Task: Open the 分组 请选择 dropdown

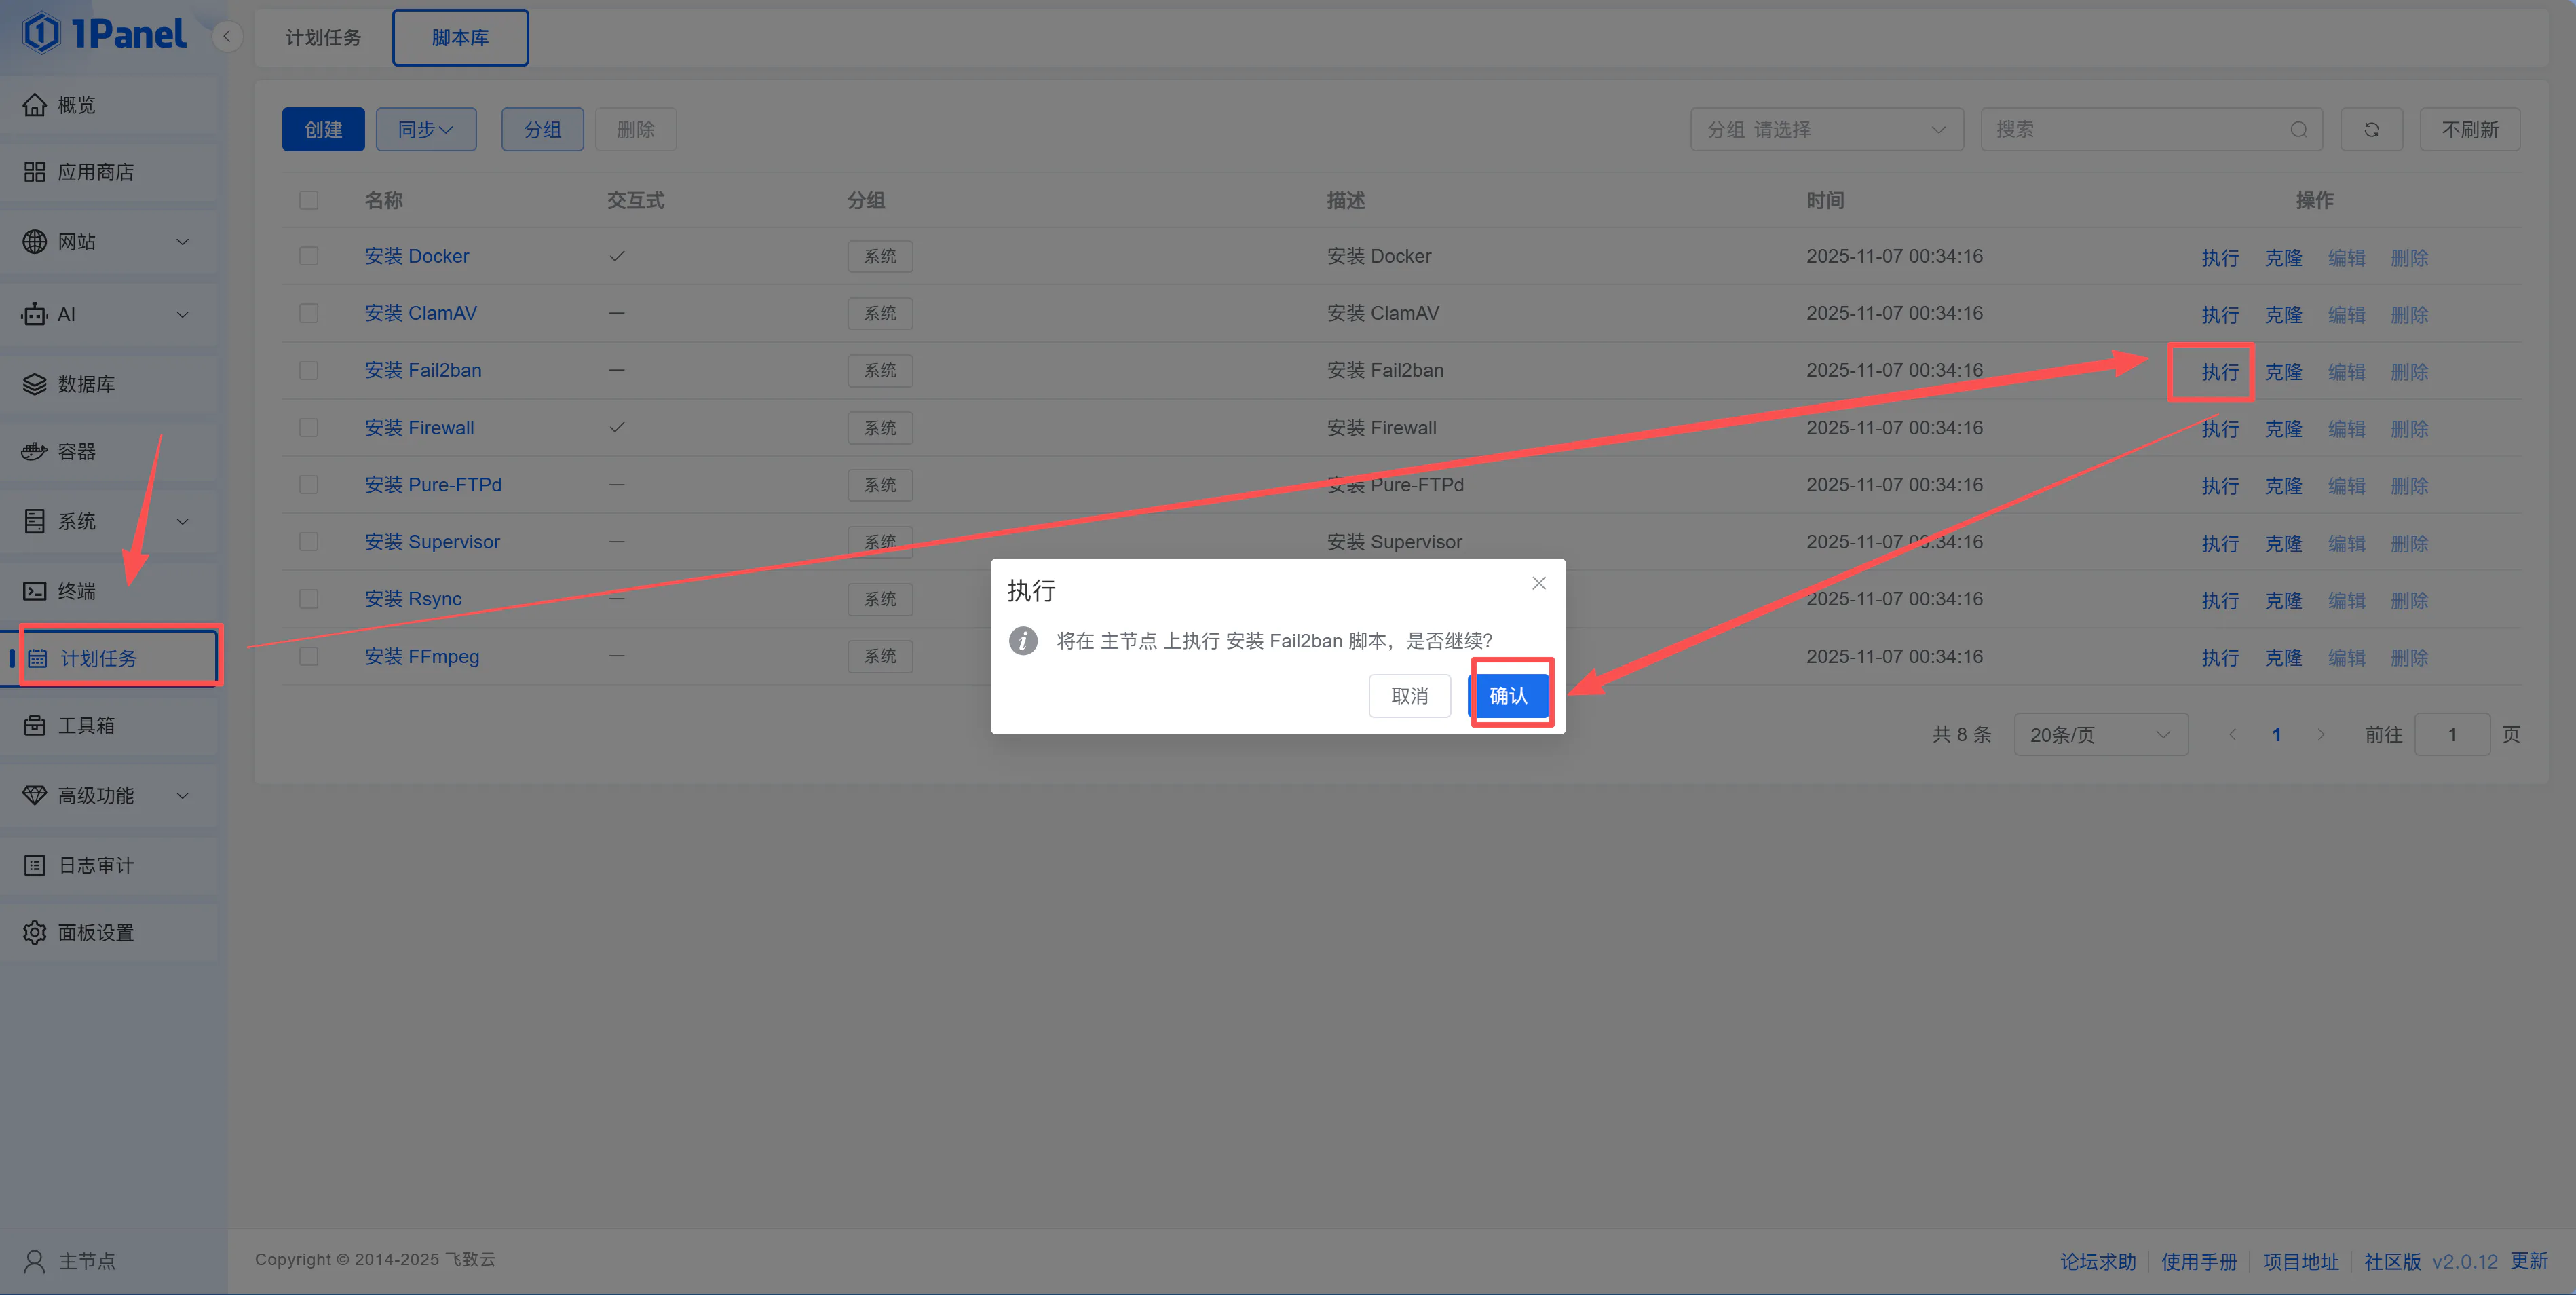Action: click(1827, 130)
